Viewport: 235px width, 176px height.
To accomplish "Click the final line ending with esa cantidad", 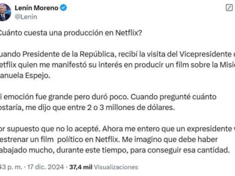I will 115,150.
